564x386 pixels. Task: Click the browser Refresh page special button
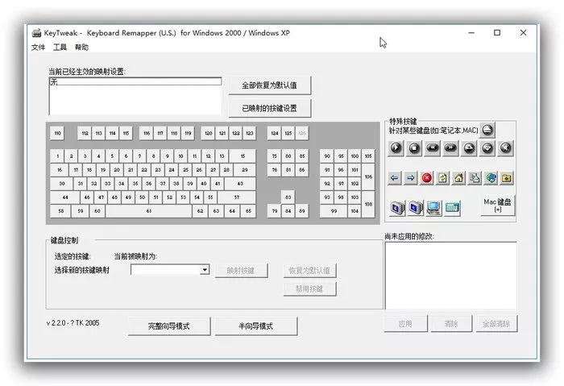point(443,178)
